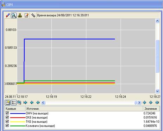Uncheck the ОКБ (на выходе) curve checkbox
Image resolution: width=163 pixels, height=131 pixels.
click(x=7, y=117)
